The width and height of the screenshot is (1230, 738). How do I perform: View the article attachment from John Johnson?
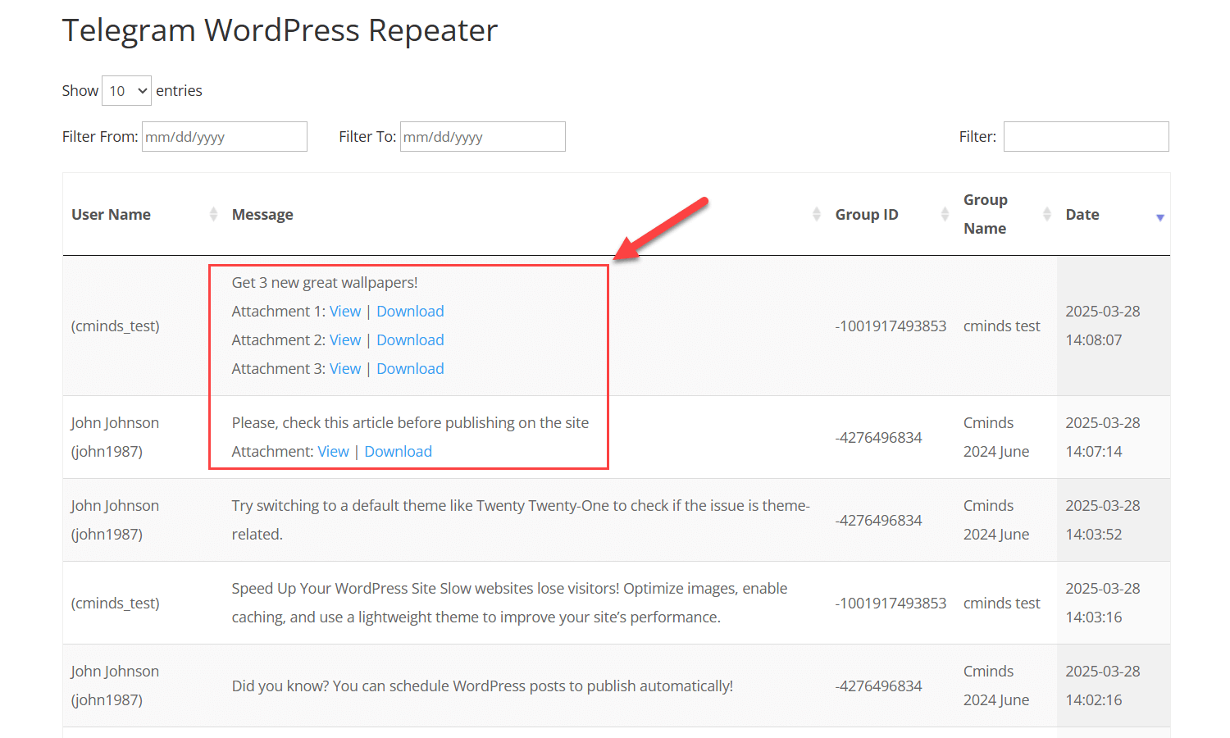pyautogui.click(x=333, y=452)
